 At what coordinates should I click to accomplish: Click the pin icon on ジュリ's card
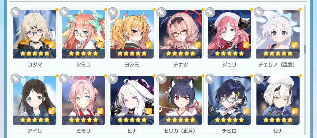point(210,12)
